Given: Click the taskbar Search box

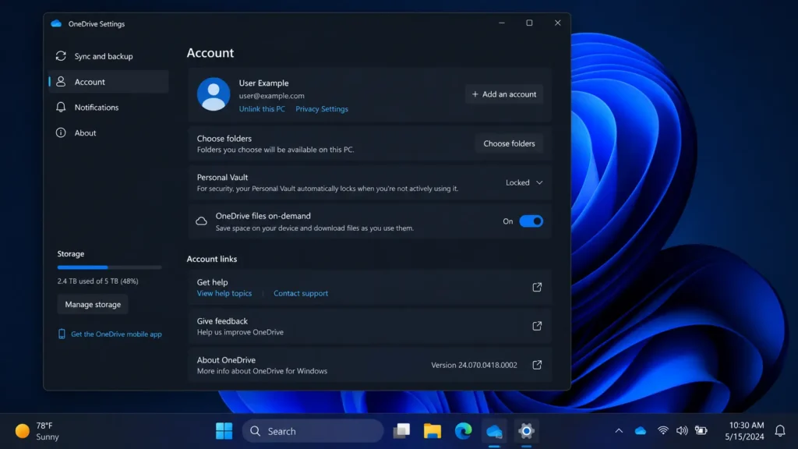Looking at the screenshot, I should tap(313, 431).
